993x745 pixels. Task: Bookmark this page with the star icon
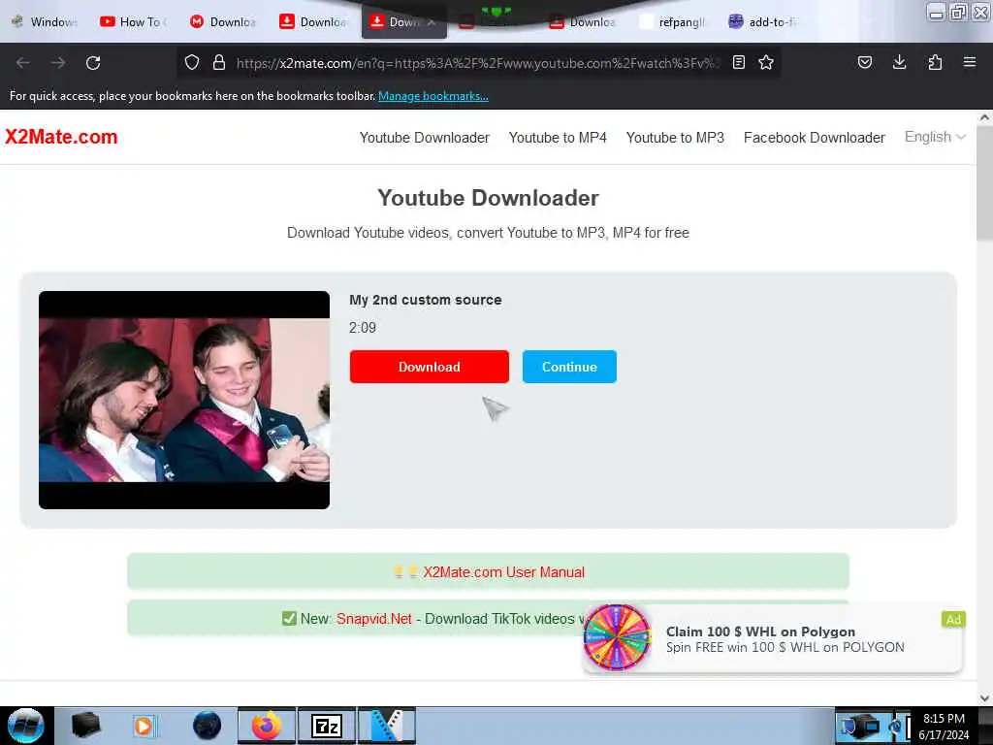click(766, 62)
